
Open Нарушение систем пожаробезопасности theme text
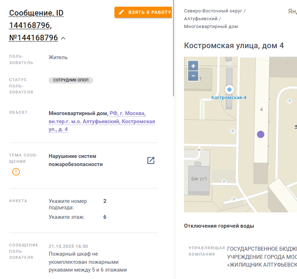point(75,160)
